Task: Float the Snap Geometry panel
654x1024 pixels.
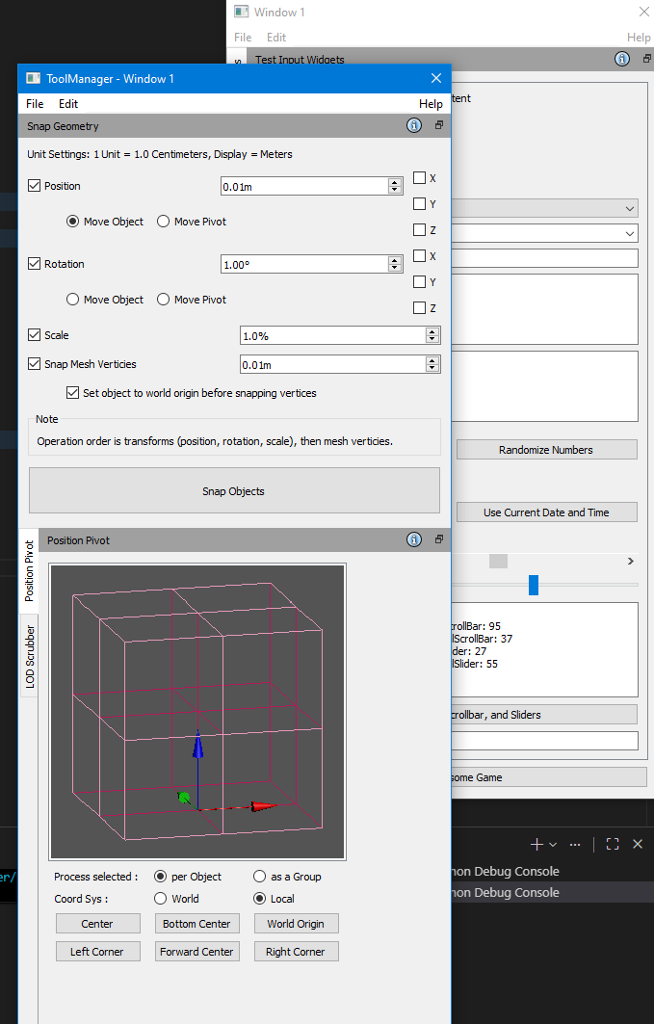Action: (x=439, y=125)
